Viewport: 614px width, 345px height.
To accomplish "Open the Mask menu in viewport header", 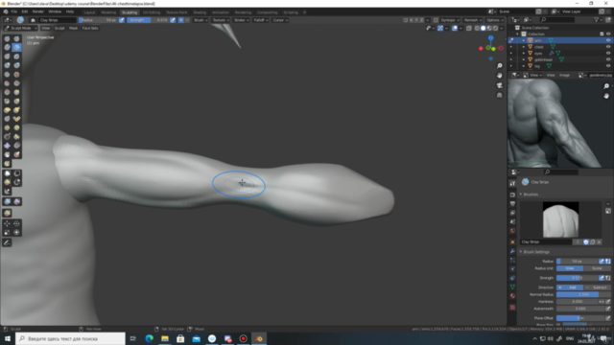I will tap(73, 28).
